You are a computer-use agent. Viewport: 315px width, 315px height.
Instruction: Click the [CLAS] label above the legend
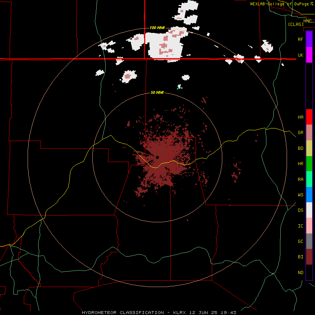click(296, 24)
